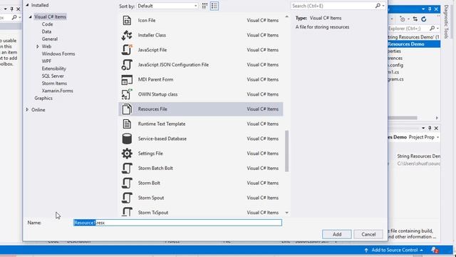Pin the Properties panel
Viewport: 456px width, 257px height.
(x=430, y=128)
